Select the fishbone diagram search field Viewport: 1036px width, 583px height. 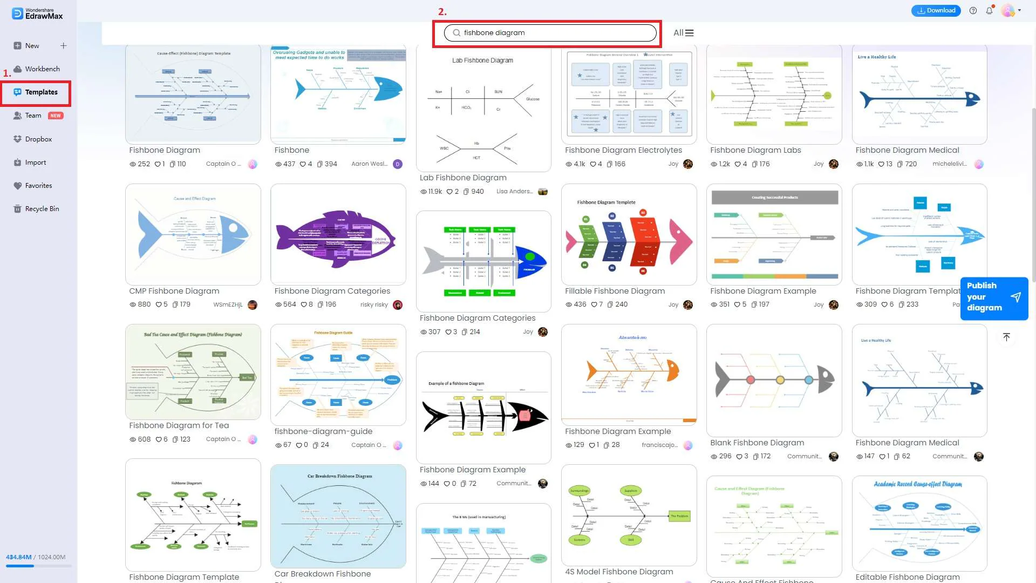click(x=551, y=33)
